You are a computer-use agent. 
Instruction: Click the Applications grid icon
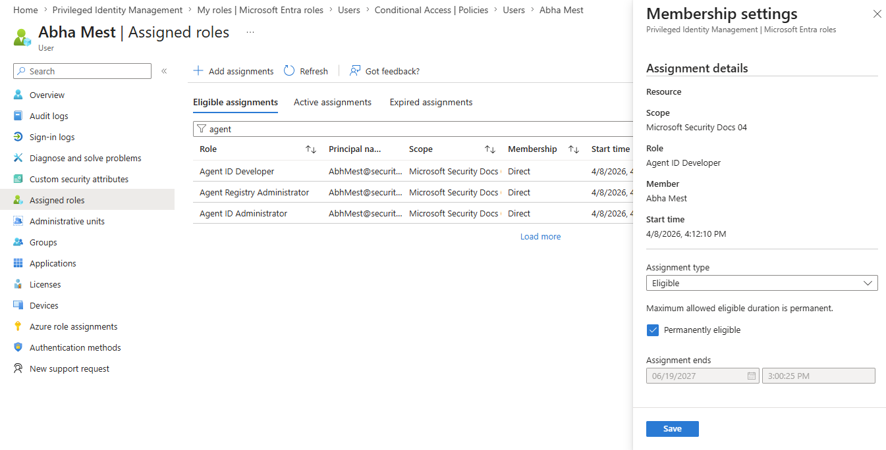point(18,263)
